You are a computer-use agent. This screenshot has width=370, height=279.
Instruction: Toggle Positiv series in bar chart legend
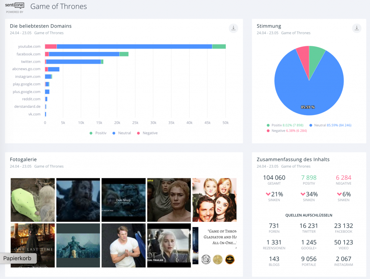coord(98,133)
